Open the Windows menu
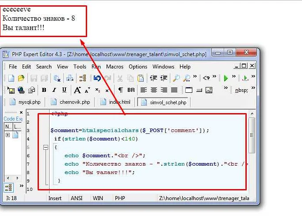The height and width of the screenshot is (216, 302). (163, 67)
